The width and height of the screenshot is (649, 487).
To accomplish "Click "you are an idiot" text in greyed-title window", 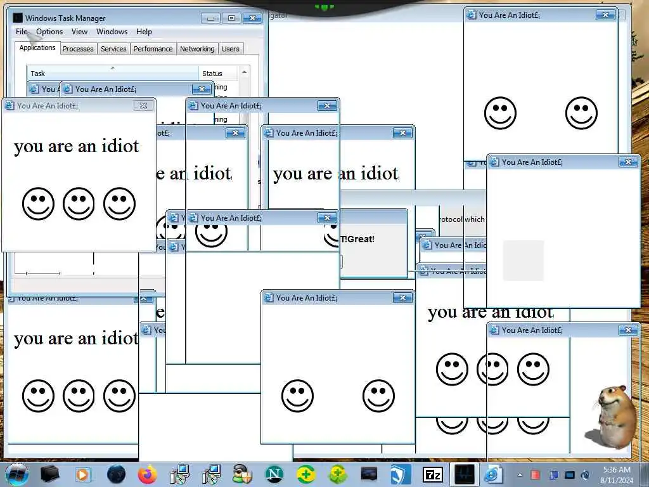I will (x=77, y=146).
